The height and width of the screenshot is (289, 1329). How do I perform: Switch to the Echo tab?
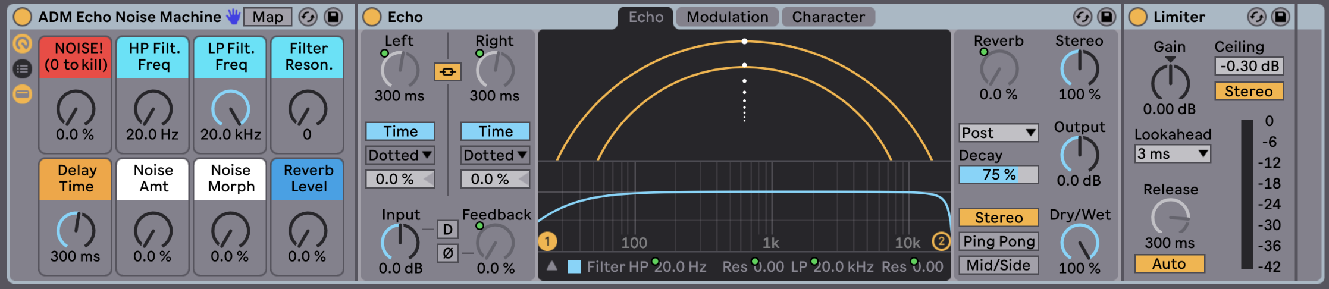(646, 17)
